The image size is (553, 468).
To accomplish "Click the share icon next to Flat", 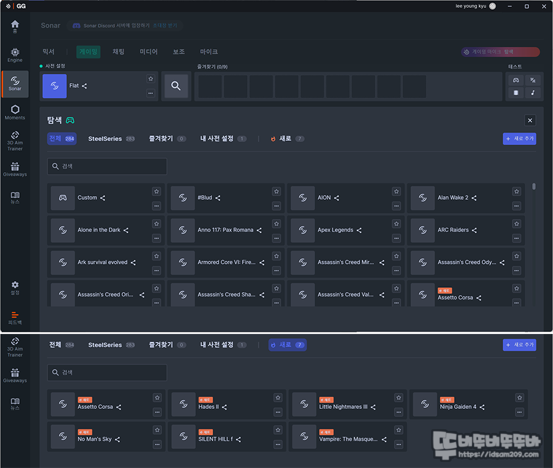I will point(84,85).
